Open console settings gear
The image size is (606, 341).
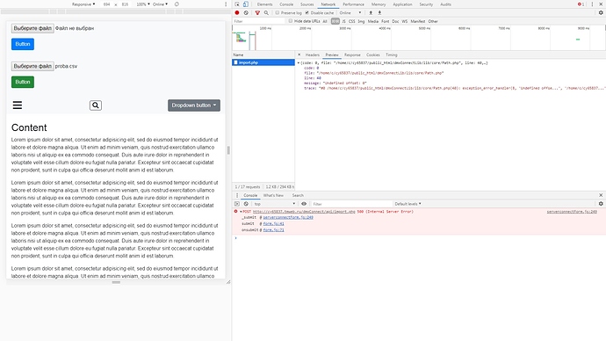click(x=601, y=204)
